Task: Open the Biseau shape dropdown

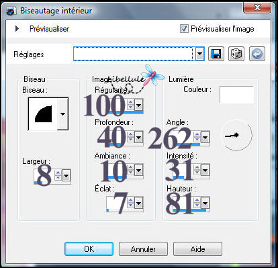Action: click(x=62, y=114)
